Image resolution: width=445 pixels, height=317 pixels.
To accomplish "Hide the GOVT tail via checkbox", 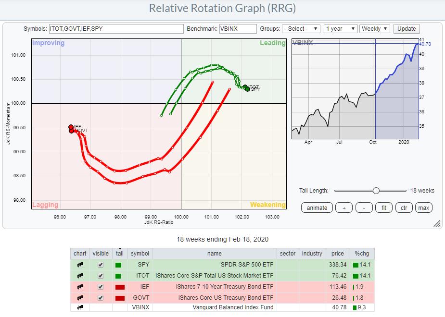I will [100, 297].
